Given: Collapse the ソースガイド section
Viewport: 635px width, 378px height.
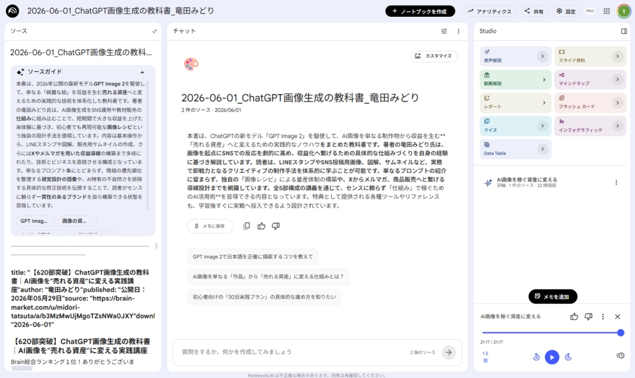Looking at the screenshot, I should tap(142, 72).
